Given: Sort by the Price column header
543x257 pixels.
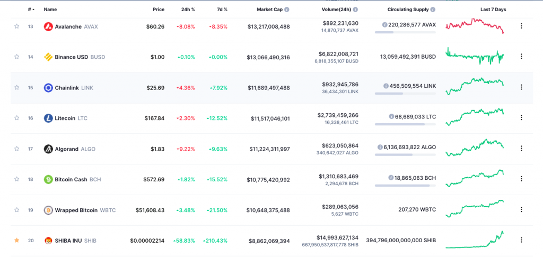Looking at the screenshot, I should coord(159,10).
